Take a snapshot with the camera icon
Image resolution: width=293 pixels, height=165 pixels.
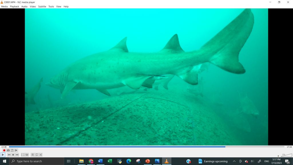[8, 150]
